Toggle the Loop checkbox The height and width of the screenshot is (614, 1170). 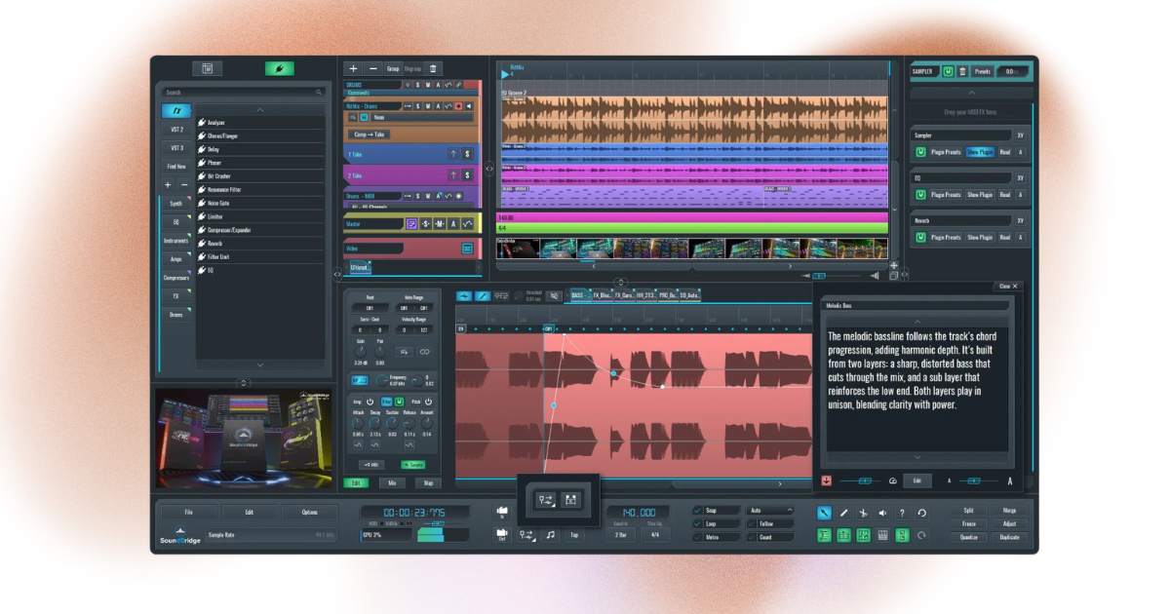697,523
